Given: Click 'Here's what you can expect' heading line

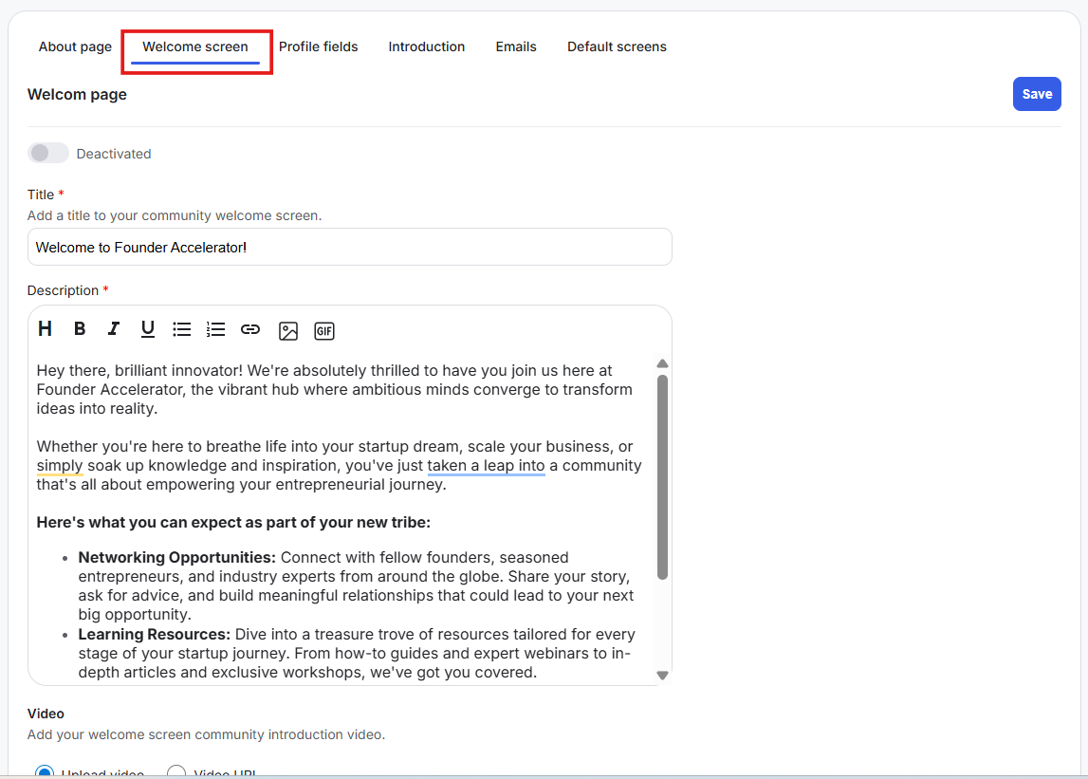Looking at the screenshot, I should (x=233, y=522).
